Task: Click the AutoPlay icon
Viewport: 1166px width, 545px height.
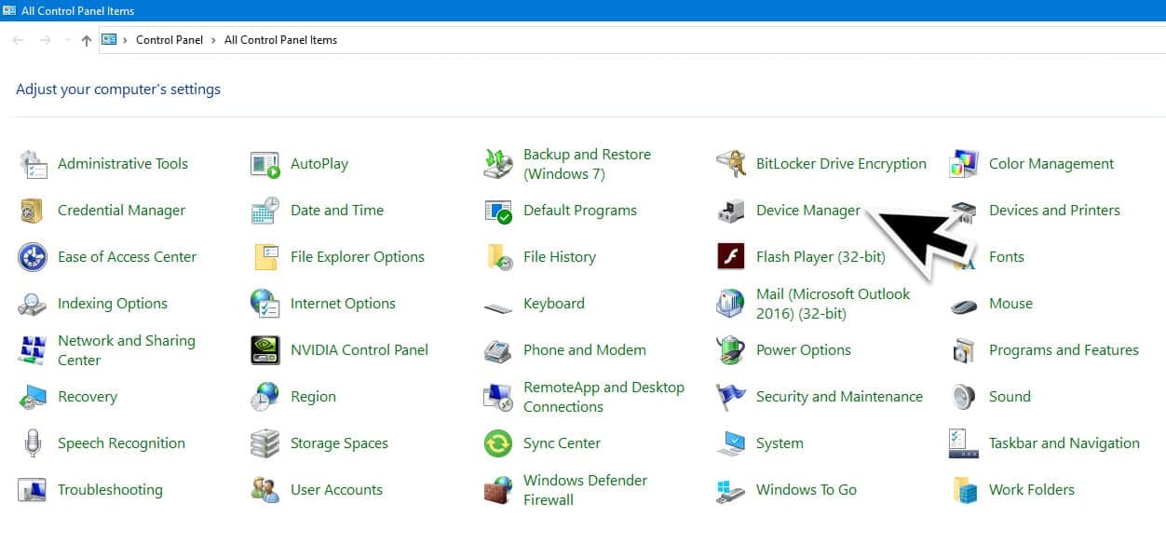Action: tap(265, 164)
